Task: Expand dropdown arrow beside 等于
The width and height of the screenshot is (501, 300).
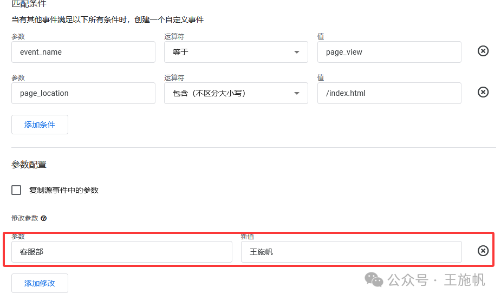Action: coord(296,52)
